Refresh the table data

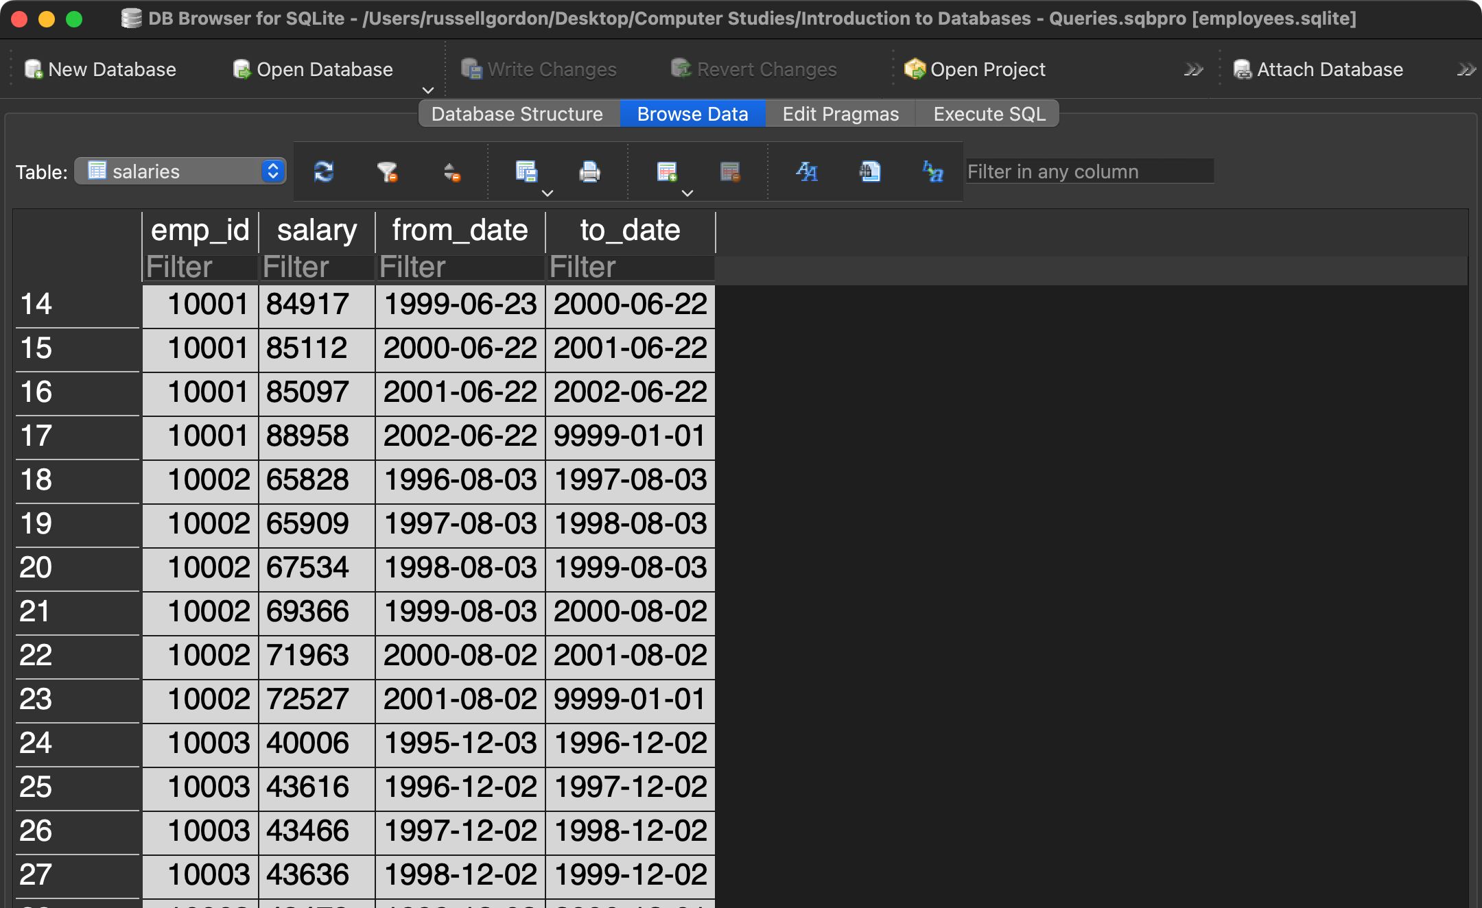coord(323,171)
